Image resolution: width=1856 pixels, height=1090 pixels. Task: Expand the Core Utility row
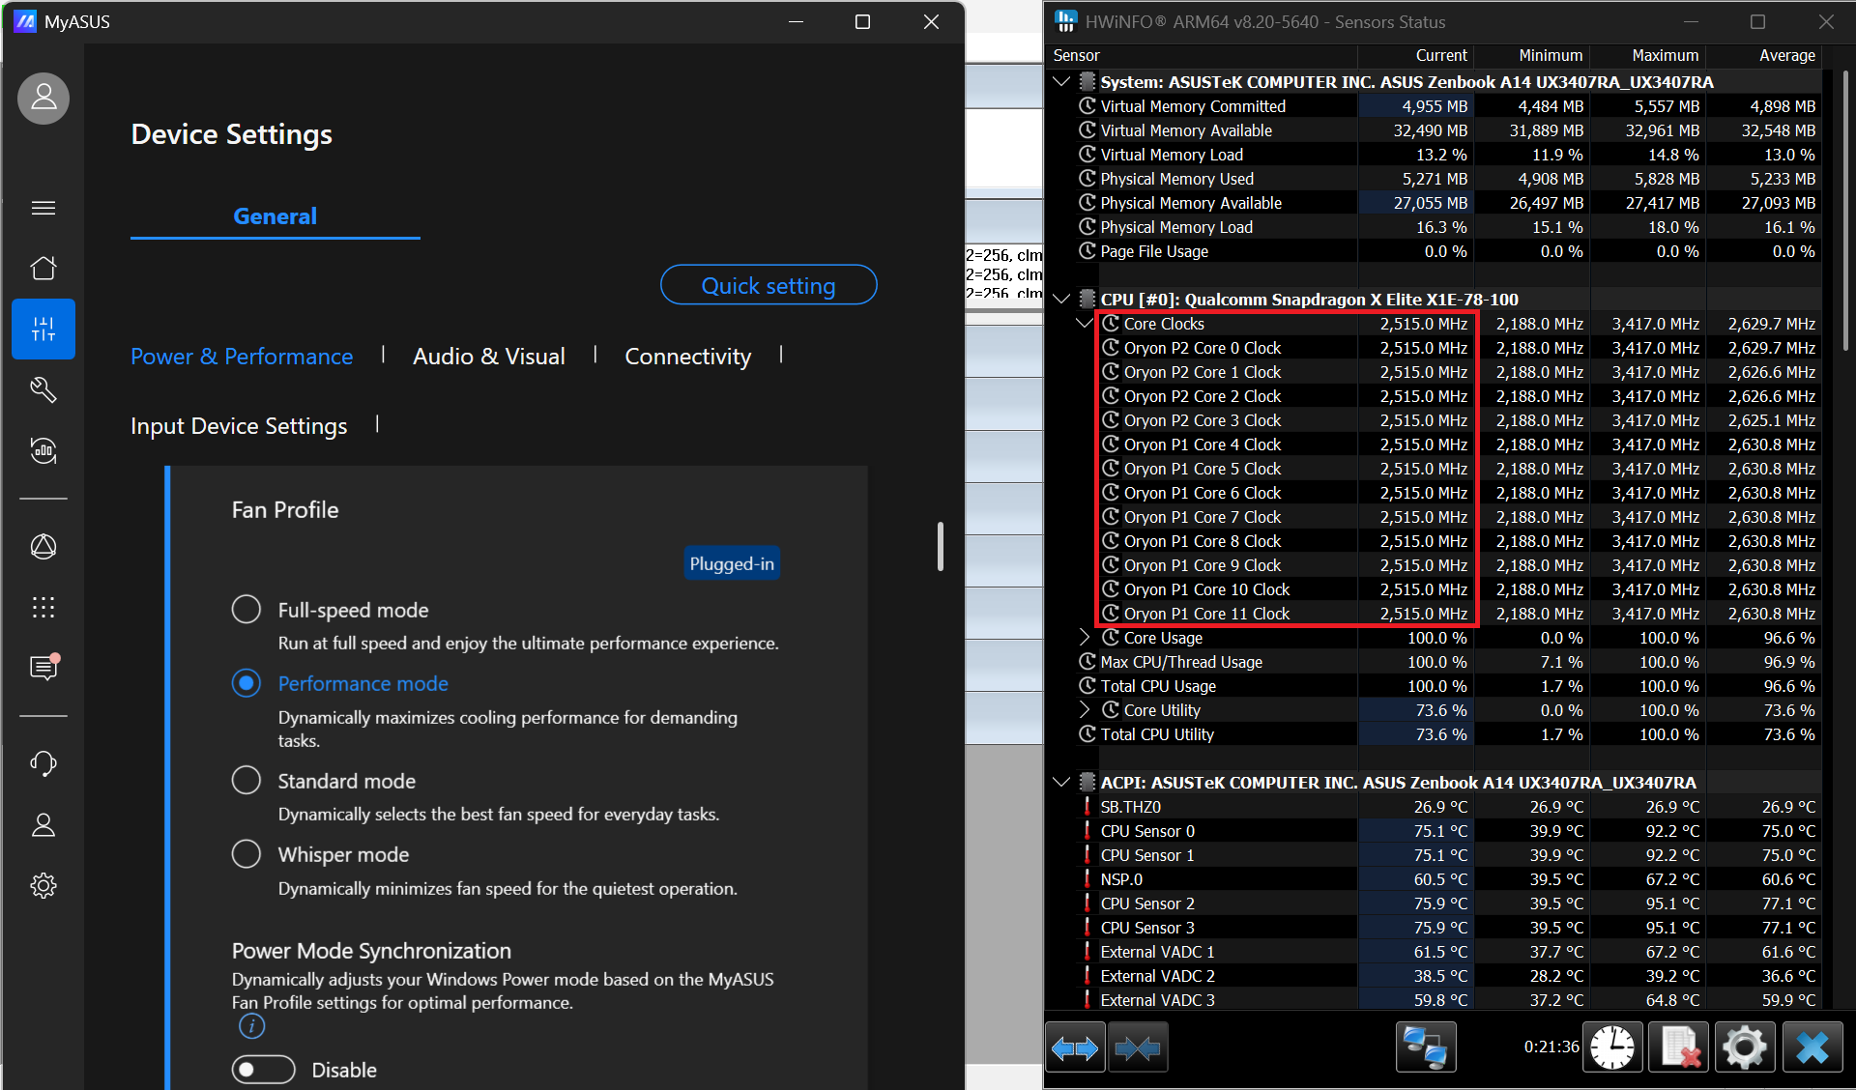[1085, 710]
